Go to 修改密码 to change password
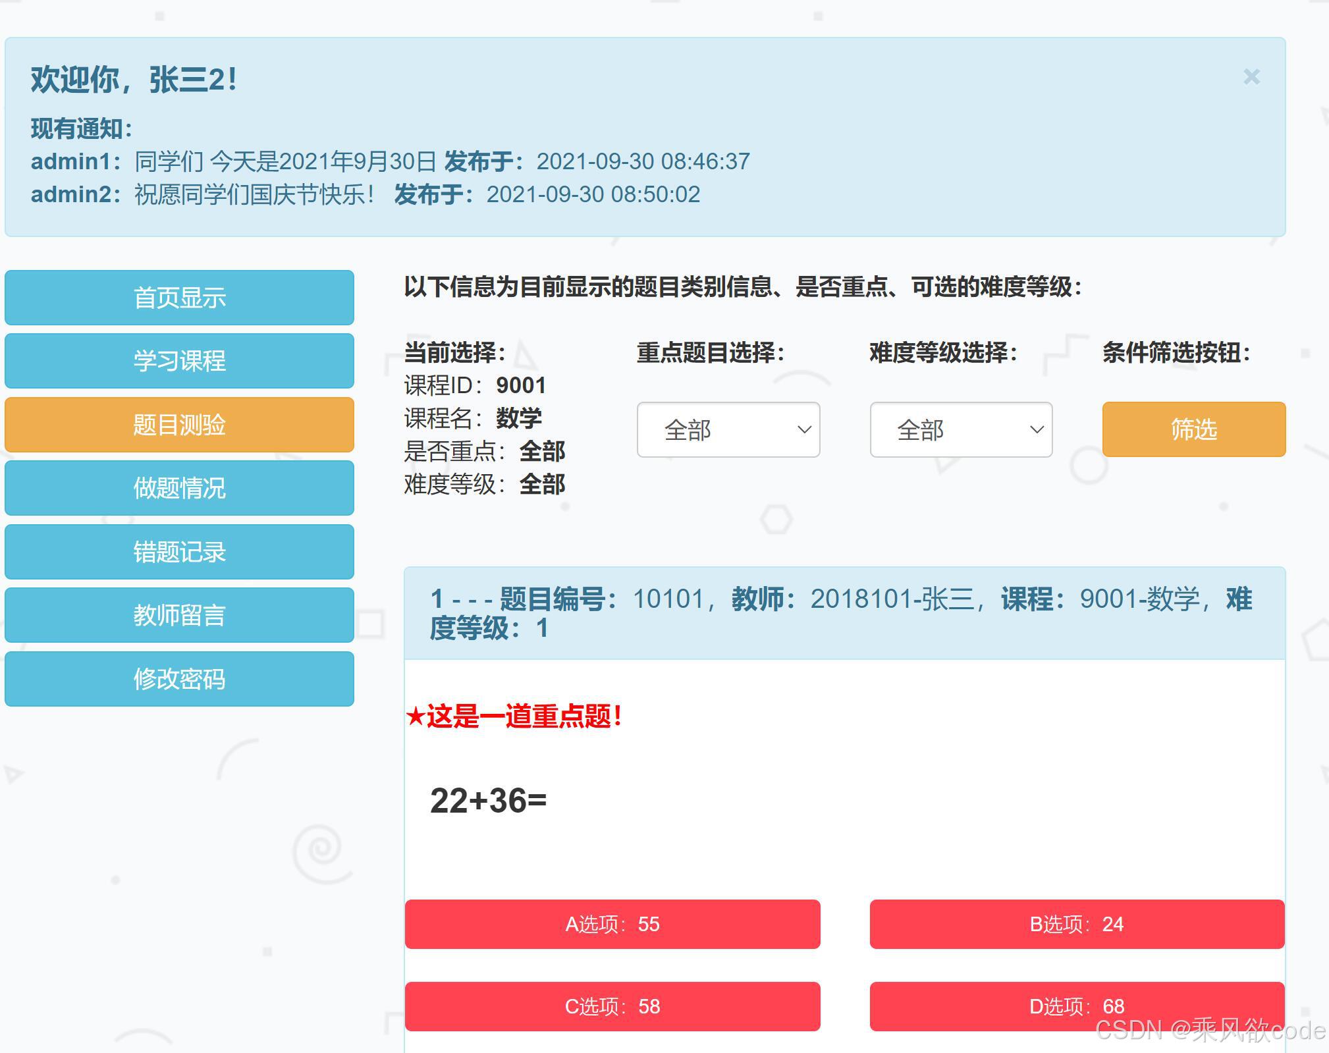Image resolution: width=1329 pixels, height=1053 pixels. point(178,679)
